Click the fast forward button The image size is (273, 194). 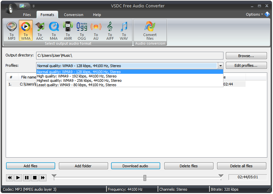pyautogui.click(x=43, y=178)
